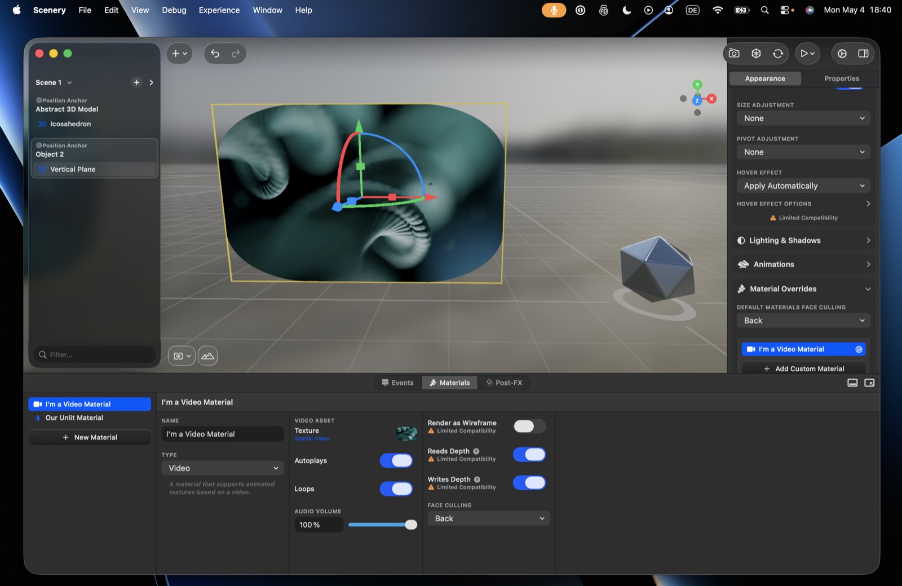902x586 pixels.
Task: Open settings gear in top toolbar
Action: point(842,54)
